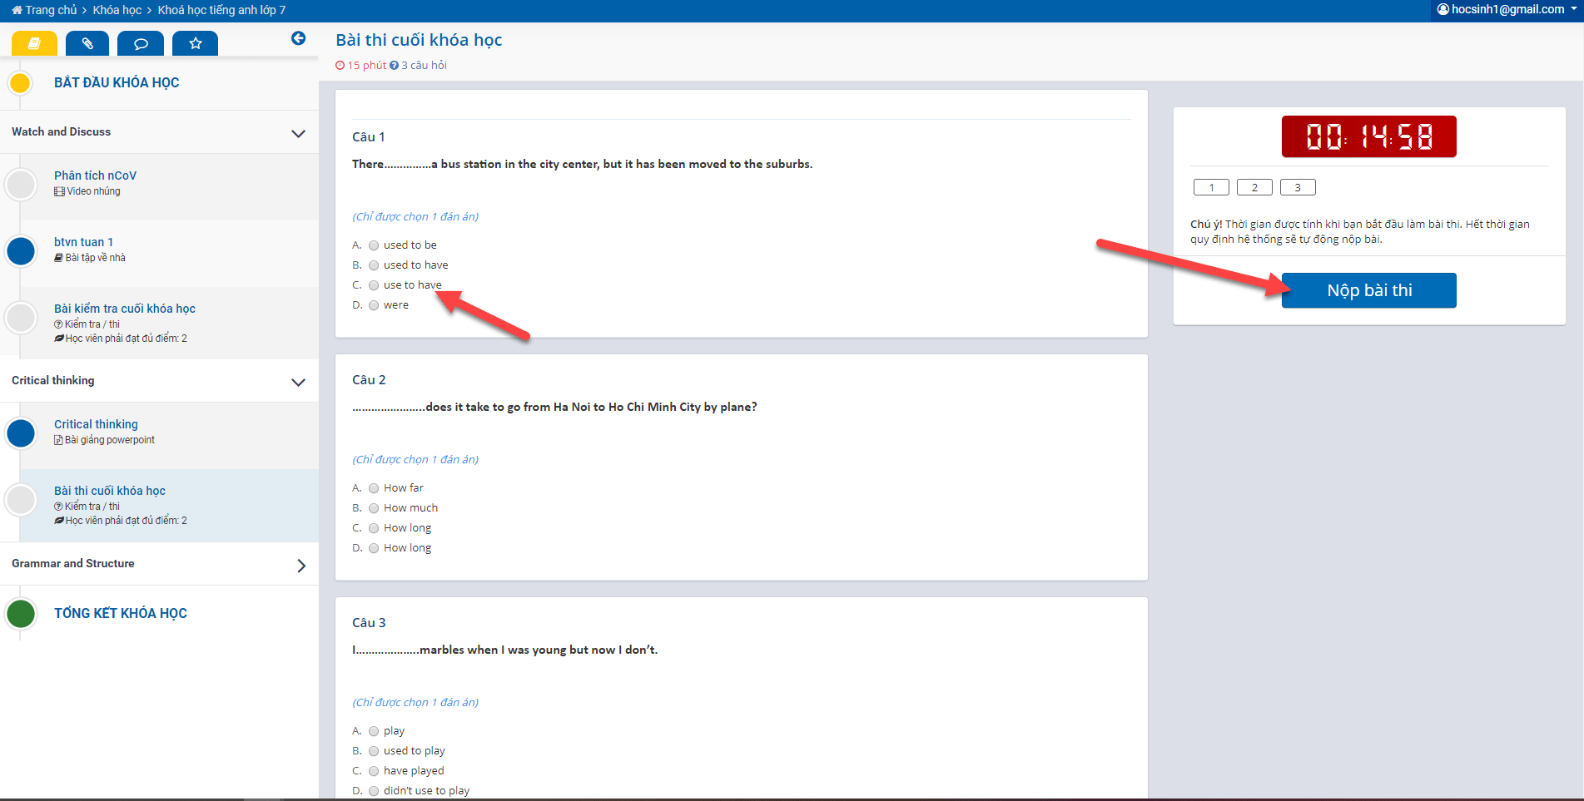Viewport: 1584px width, 801px height.
Task: Open the paperclip attachments tab icon
Action: pyautogui.click(x=87, y=43)
